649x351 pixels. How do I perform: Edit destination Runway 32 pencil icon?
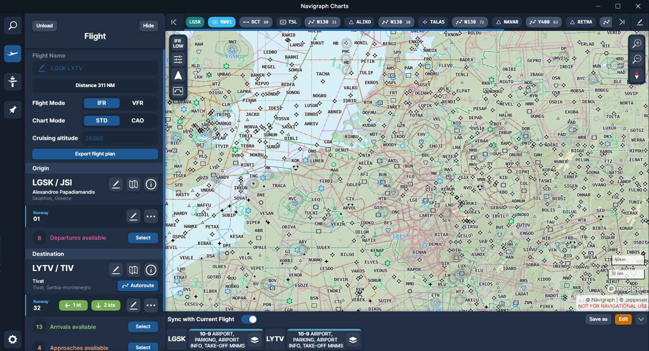click(133, 305)
